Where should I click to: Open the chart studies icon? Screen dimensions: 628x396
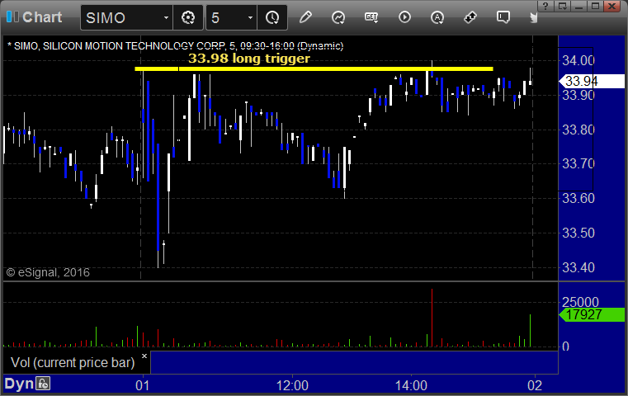(x=338, y=17)
